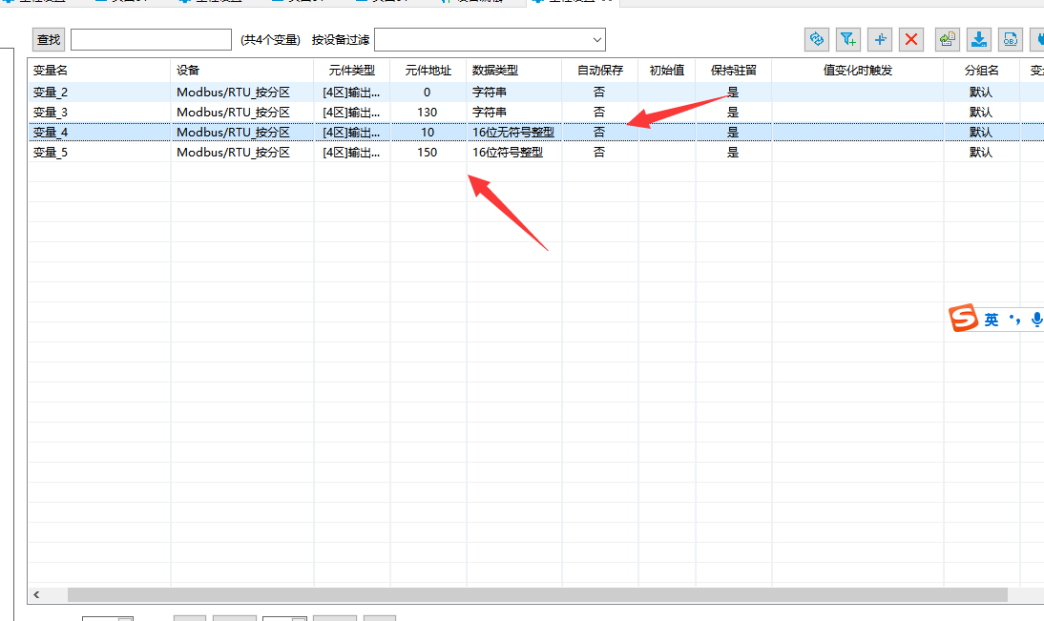Click the address cell showing 150
1044x621 pixels.
(428, 153)
